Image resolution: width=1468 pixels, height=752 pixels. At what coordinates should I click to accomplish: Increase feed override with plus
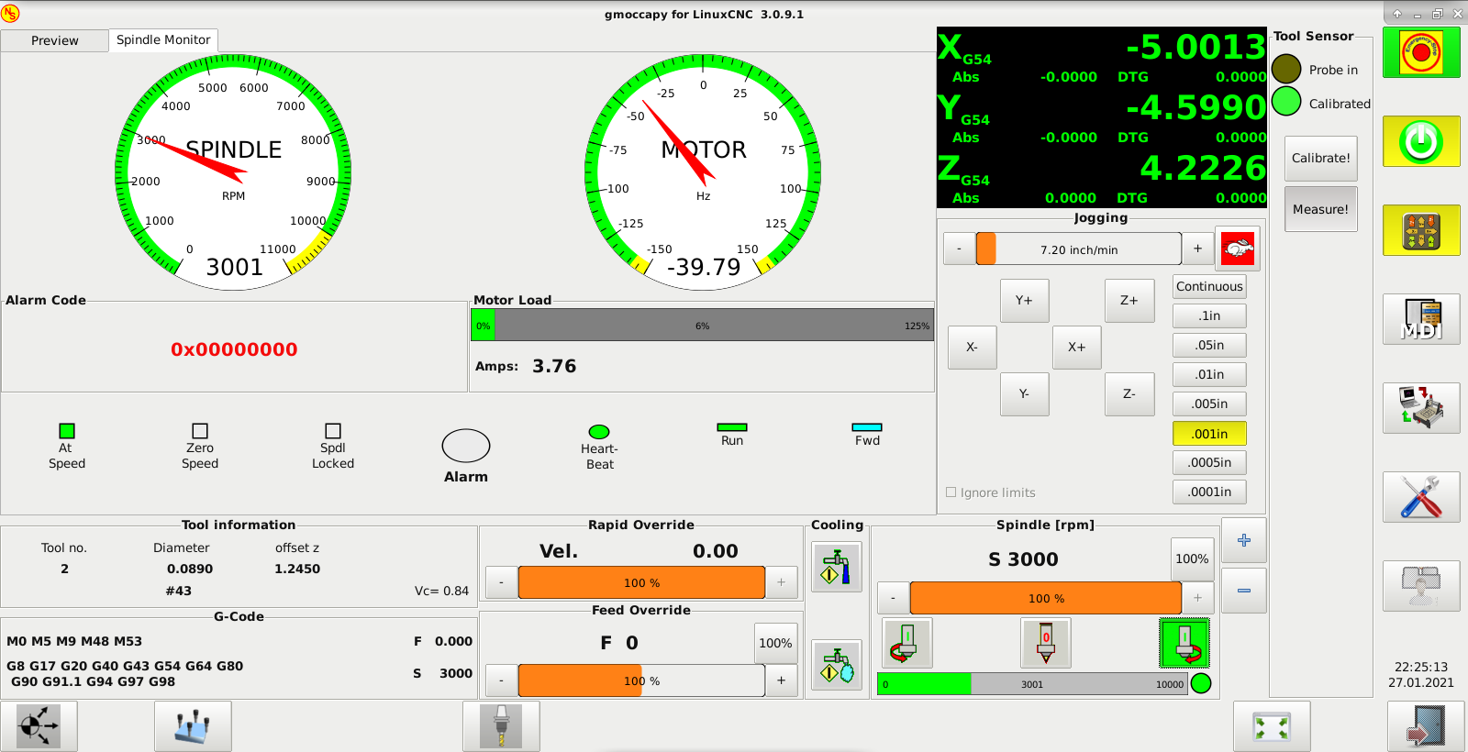click(x=781, y=680)
